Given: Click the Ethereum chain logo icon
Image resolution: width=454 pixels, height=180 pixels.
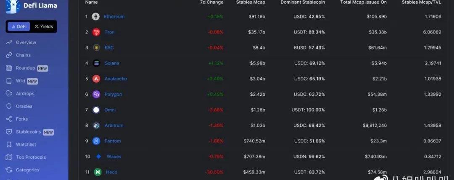Looking at the screenshot, I should click(x=96, y=16).
